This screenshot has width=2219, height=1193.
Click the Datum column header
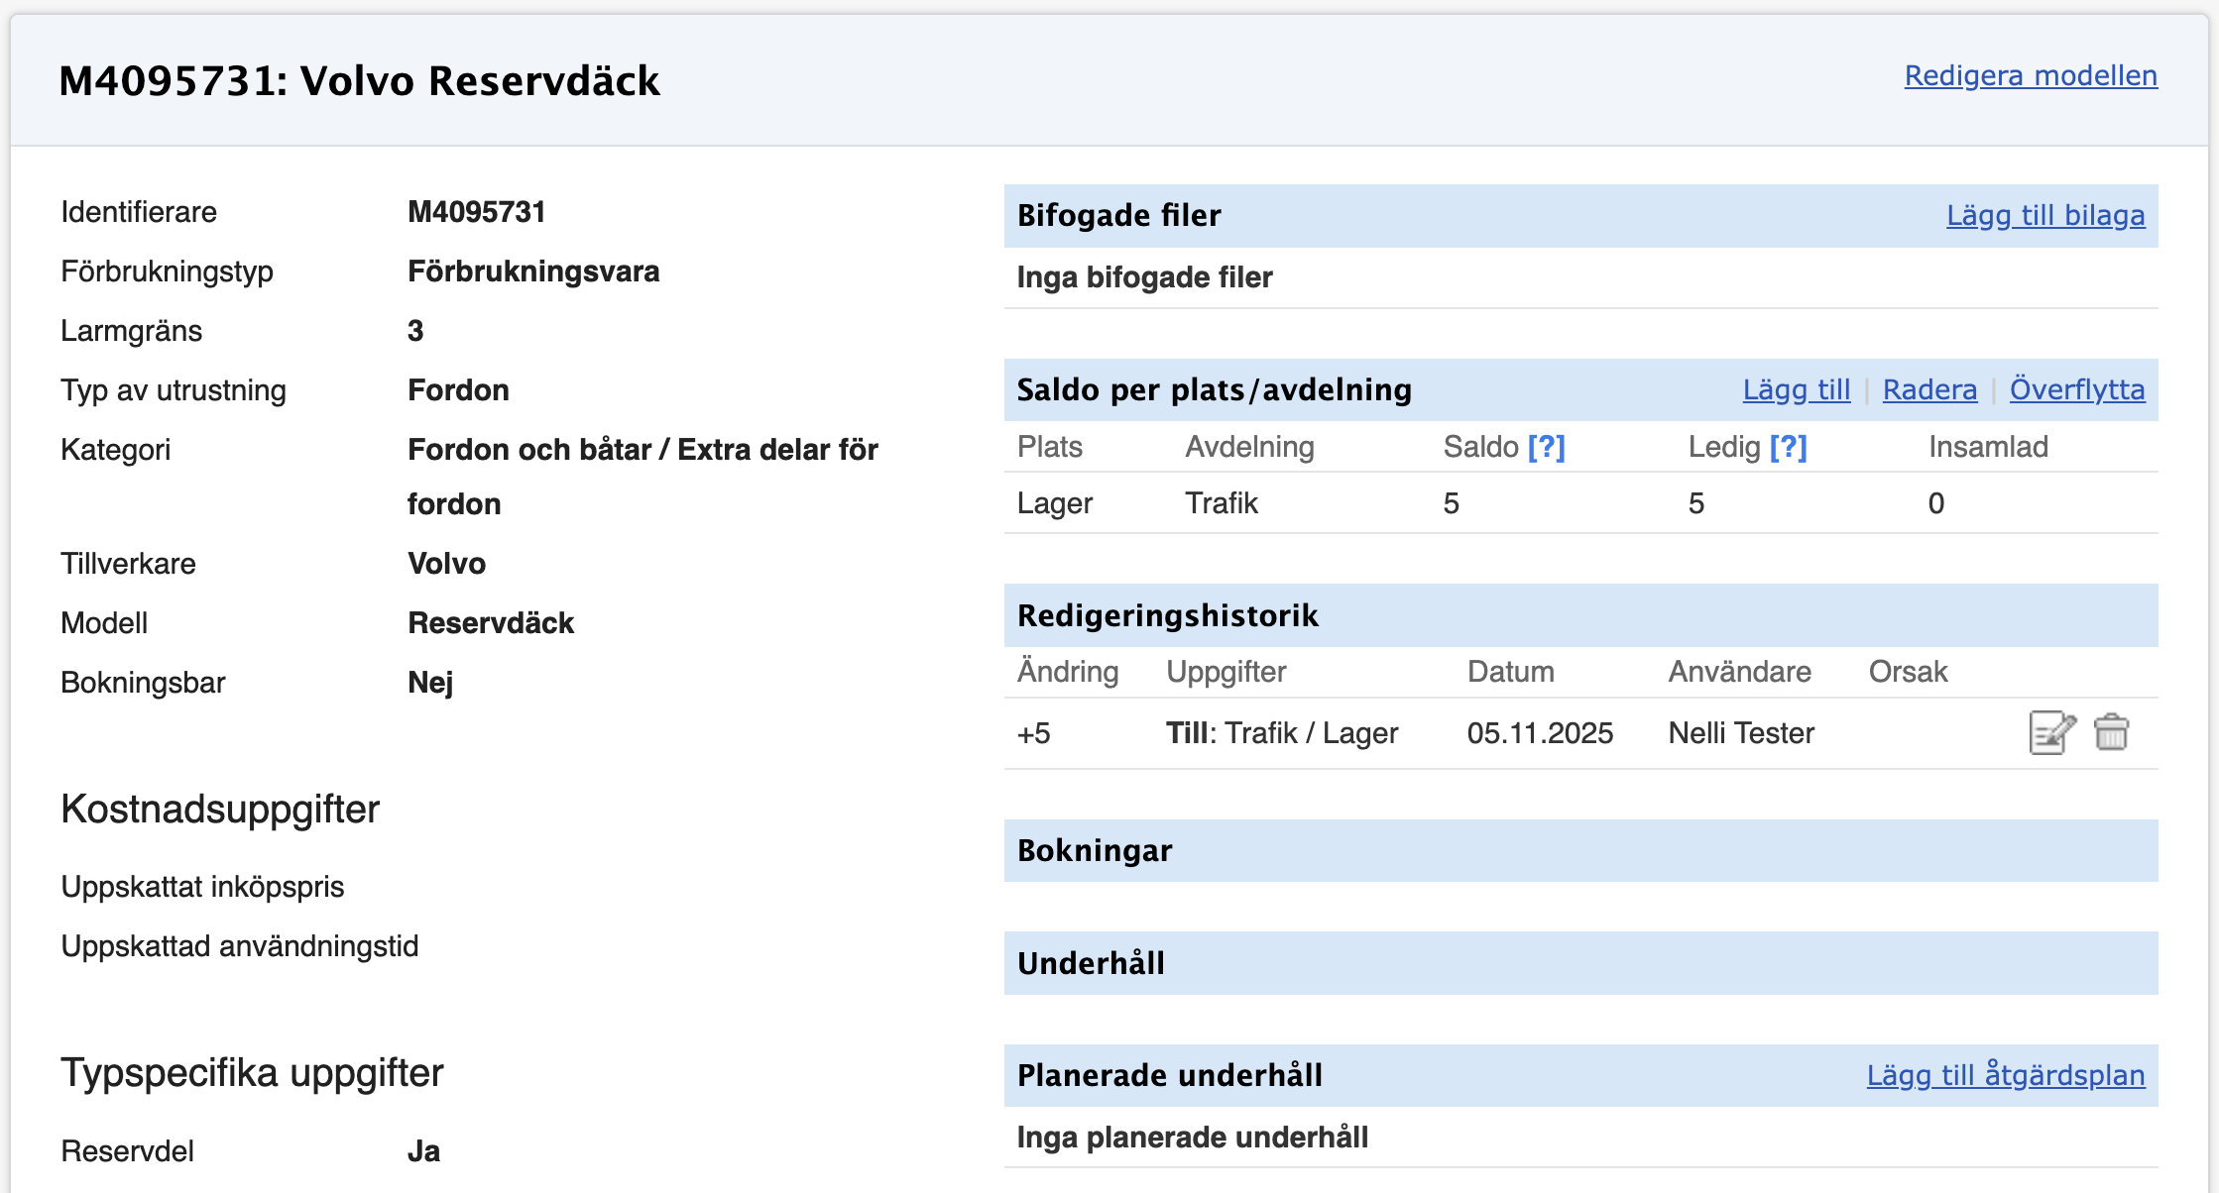tap(1510, 672)
